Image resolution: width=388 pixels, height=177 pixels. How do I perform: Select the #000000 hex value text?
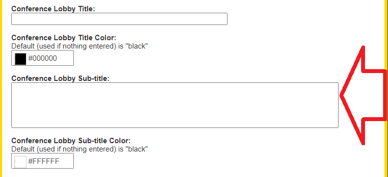(43, 58)
